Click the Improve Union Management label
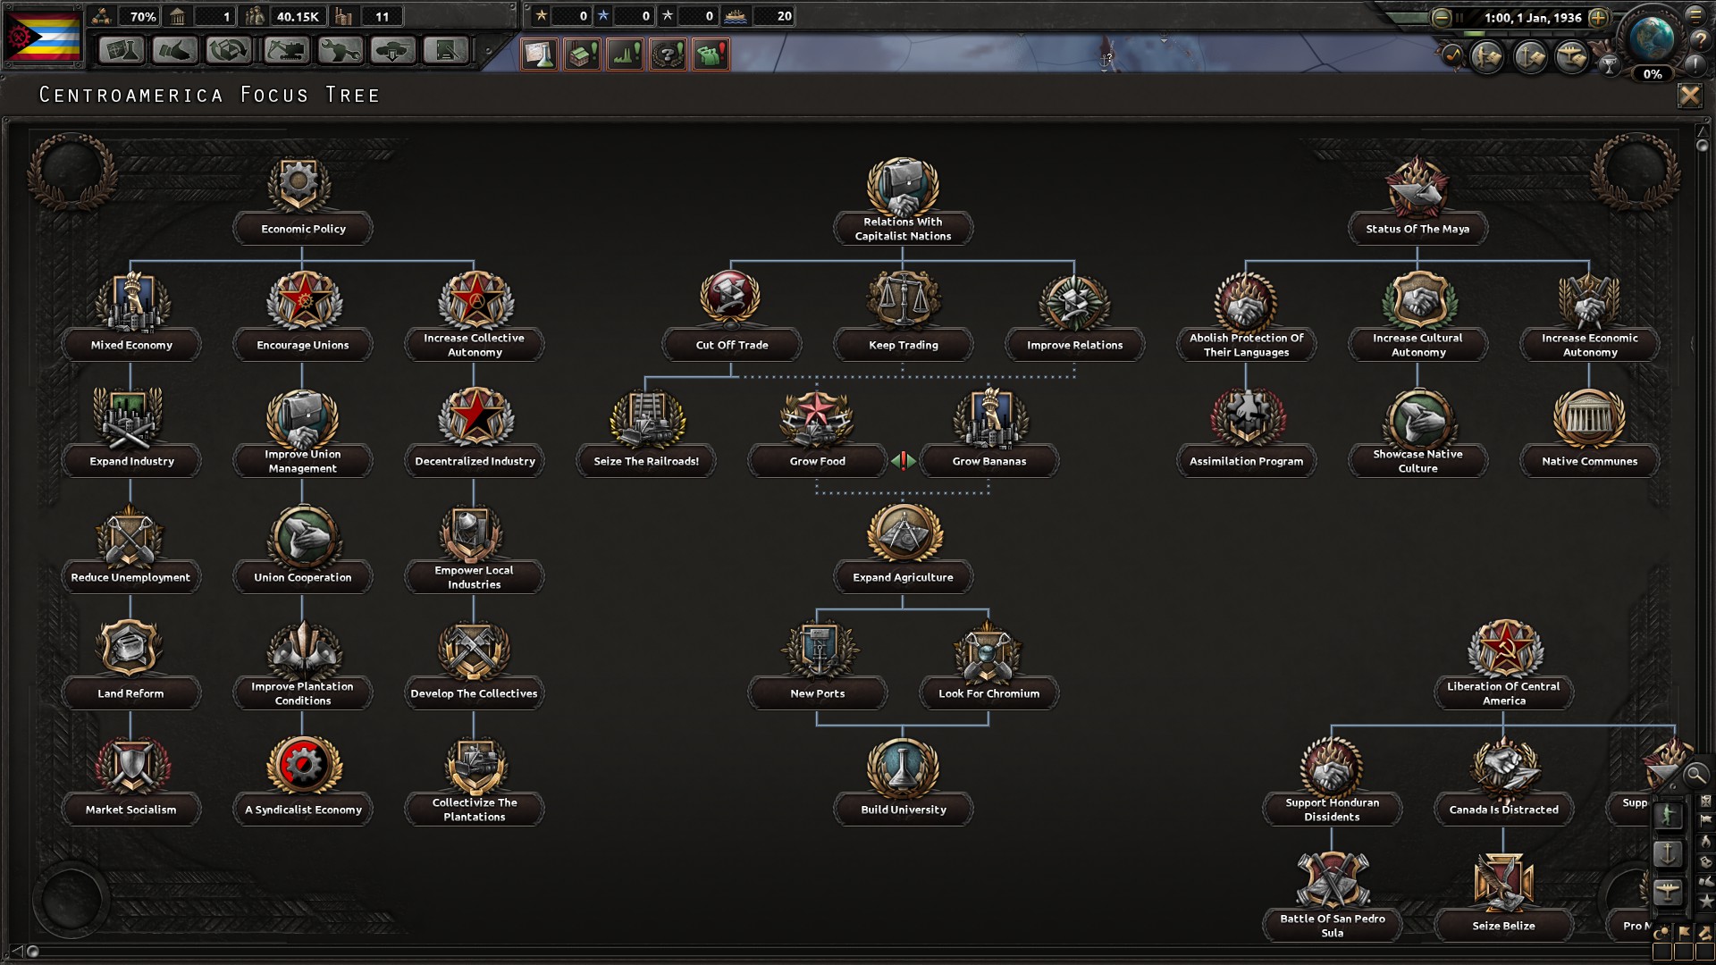This screenshot has width=1716, height=965. (x=303, y=461)
